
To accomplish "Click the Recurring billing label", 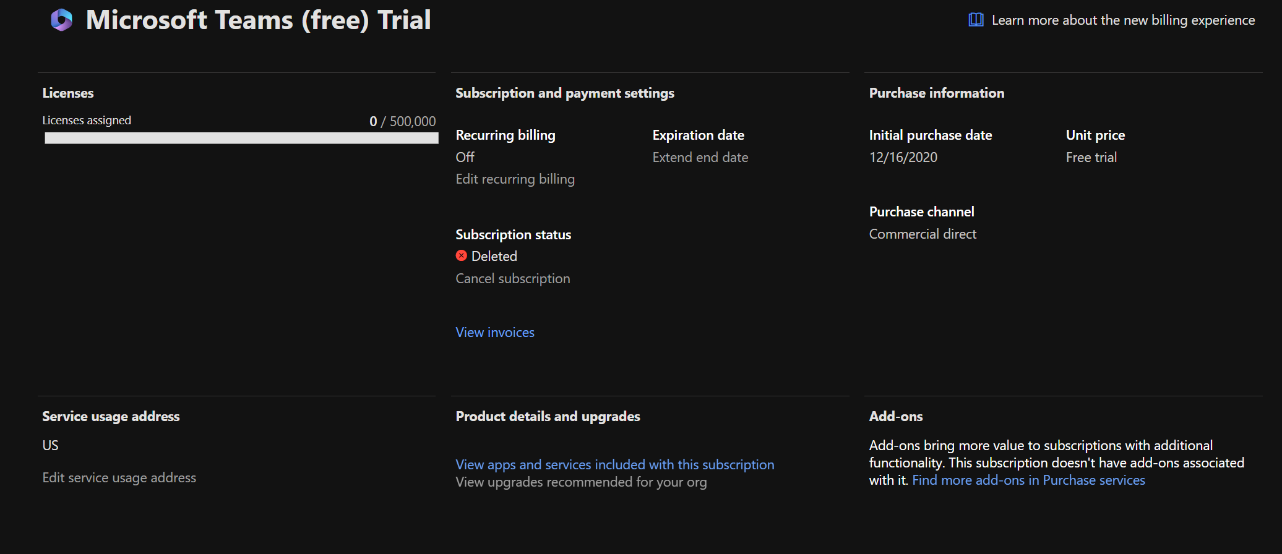I will click(x=505, y=135).
